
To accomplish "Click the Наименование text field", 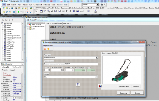I will [x=71, y=64].
